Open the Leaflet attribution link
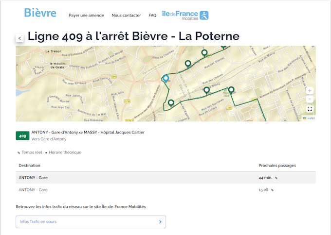 [310, 118]
